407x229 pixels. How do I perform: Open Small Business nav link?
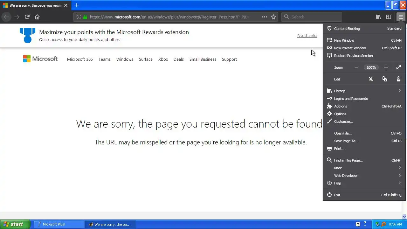[203, 59]
